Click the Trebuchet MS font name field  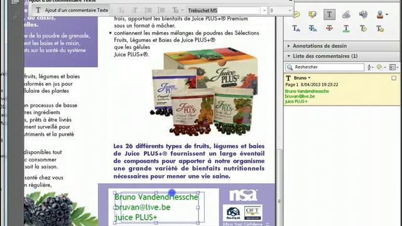pos(224,11)
